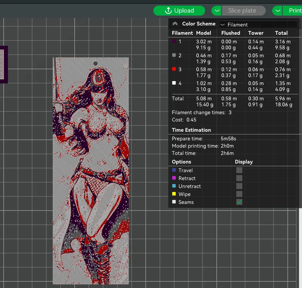
Task: Click the '5.96 m' grand total value
Action: pyautogui.click(x=283, y=98)
